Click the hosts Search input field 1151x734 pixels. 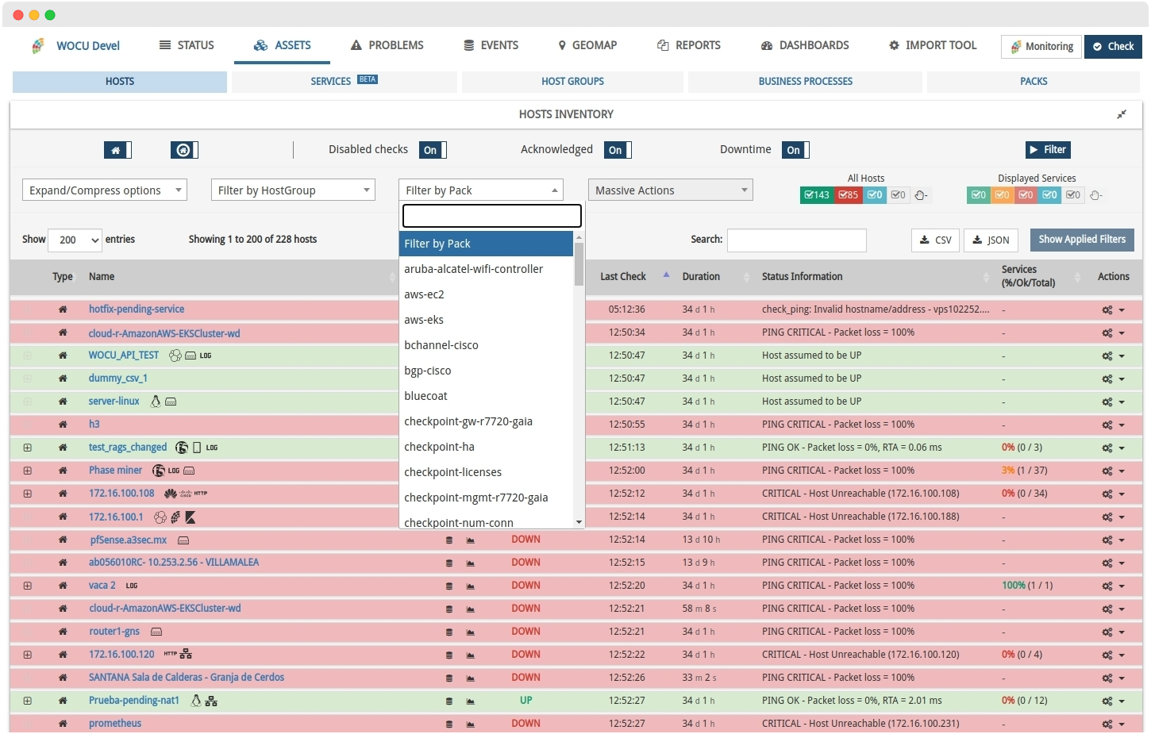[x=797, y=240]
